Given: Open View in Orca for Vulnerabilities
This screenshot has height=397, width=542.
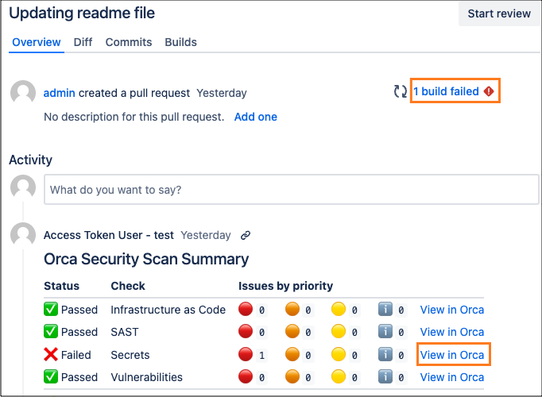Looking at the screenshot, I should pos(451,377).
